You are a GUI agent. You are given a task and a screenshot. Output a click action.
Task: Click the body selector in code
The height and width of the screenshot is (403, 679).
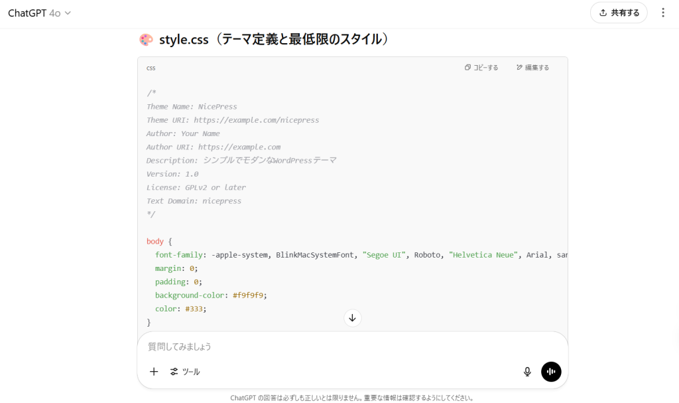(156, 242)
